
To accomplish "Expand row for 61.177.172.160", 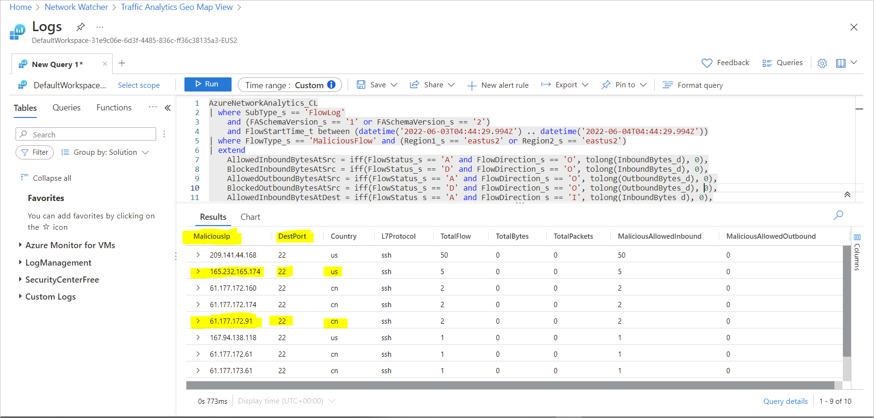I will click(198, 288).
